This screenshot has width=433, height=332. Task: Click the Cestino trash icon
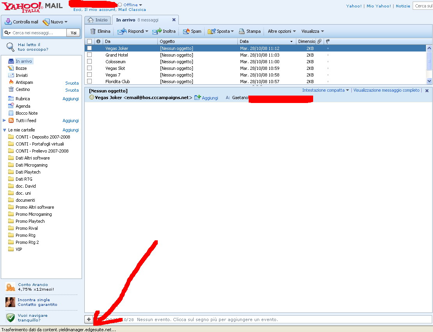click(x=11, y=89)
